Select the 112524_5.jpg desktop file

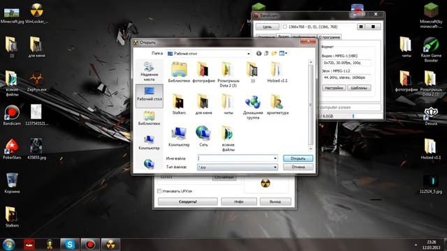pos(431,183)
